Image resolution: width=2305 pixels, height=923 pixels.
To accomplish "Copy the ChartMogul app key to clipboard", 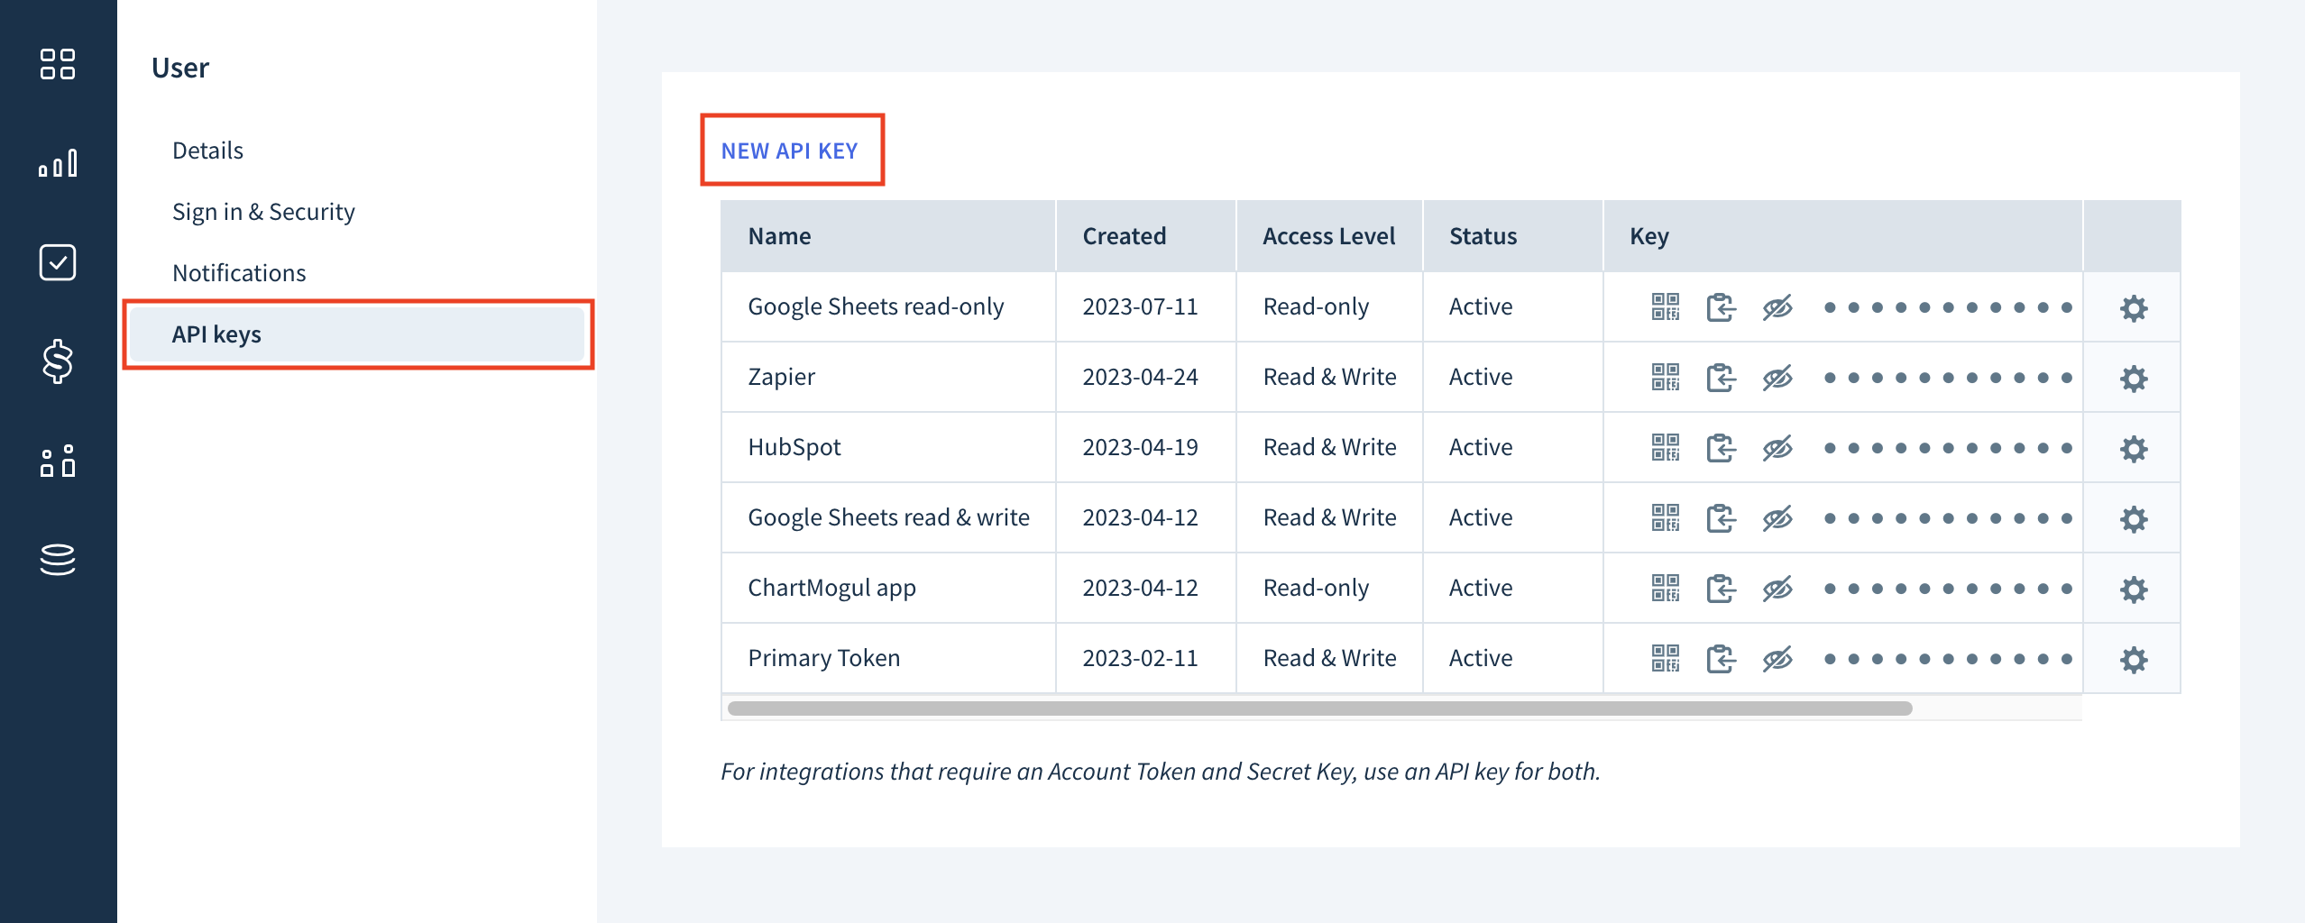I will 1721,589.
